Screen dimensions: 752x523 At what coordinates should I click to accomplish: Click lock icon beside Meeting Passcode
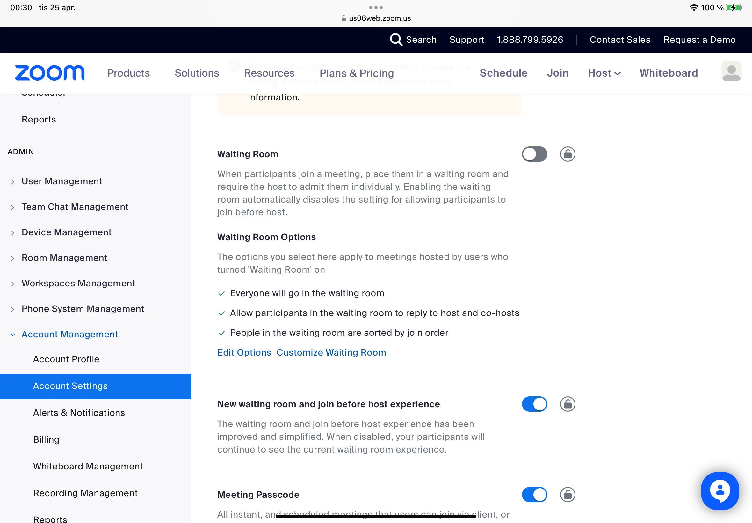coord(568,495)
